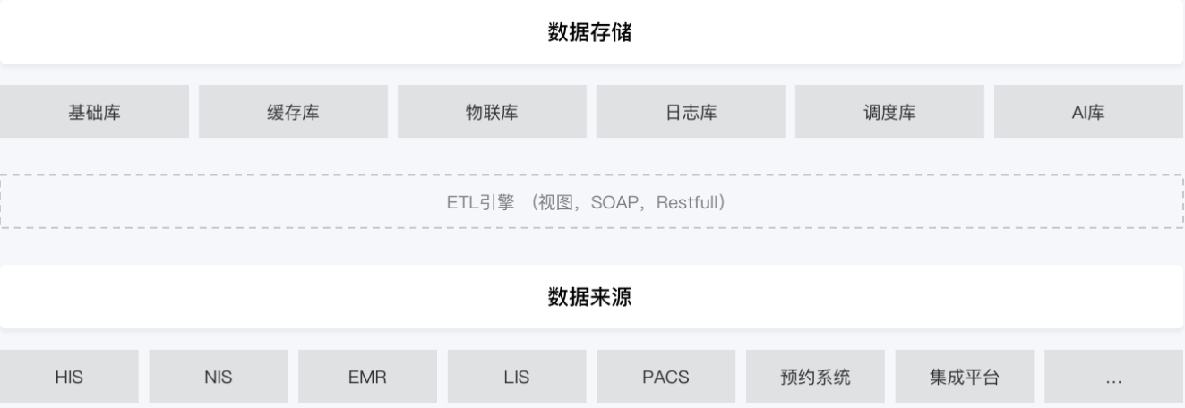Select the 缓存库 block
The height and width of the screenshot is (408, 1185).
(x=293, y=112)
